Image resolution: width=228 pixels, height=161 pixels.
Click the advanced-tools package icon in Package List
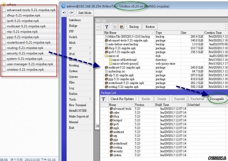click(x=111, y=109)
